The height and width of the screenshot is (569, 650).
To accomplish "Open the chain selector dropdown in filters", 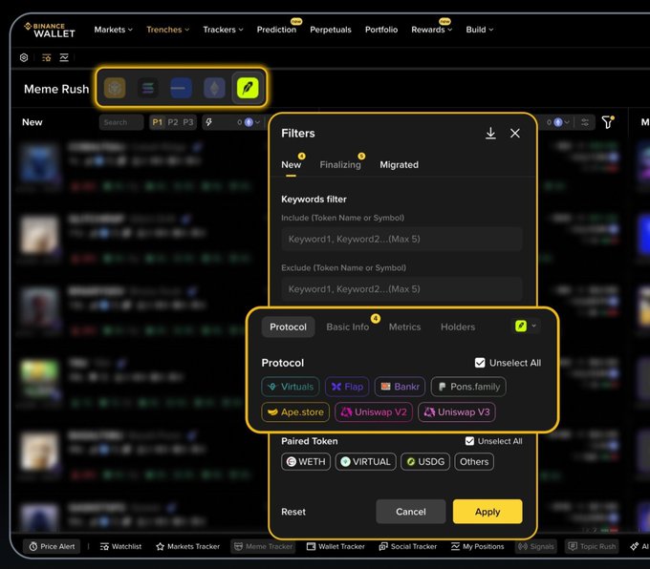I will tap(526, 326).
